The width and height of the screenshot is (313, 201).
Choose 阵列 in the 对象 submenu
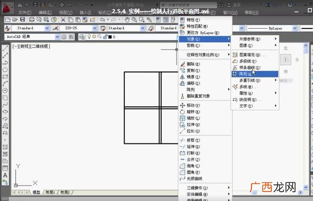coord(255,74)
